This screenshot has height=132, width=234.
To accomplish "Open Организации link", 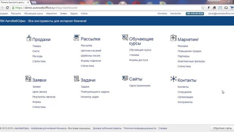I will click(x=185, y=97).
